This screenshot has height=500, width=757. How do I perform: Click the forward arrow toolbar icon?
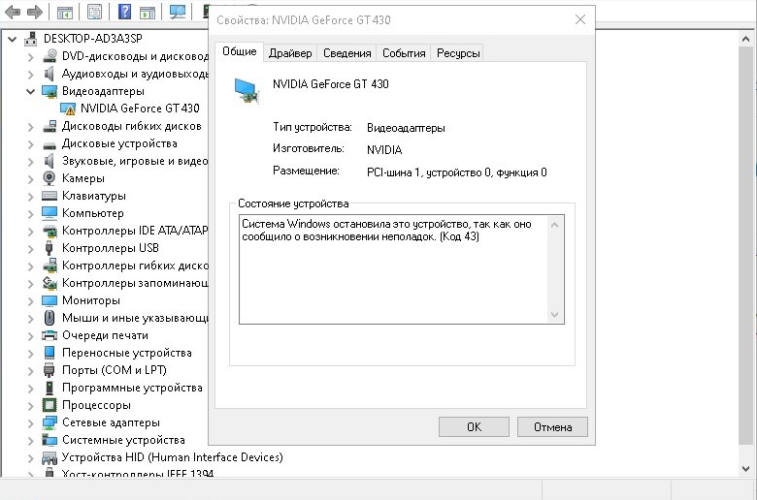(x=34, y=12)
